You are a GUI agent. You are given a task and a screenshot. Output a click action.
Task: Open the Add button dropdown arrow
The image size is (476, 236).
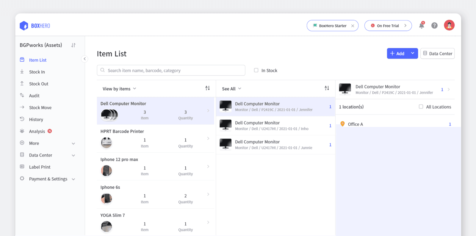413,53
